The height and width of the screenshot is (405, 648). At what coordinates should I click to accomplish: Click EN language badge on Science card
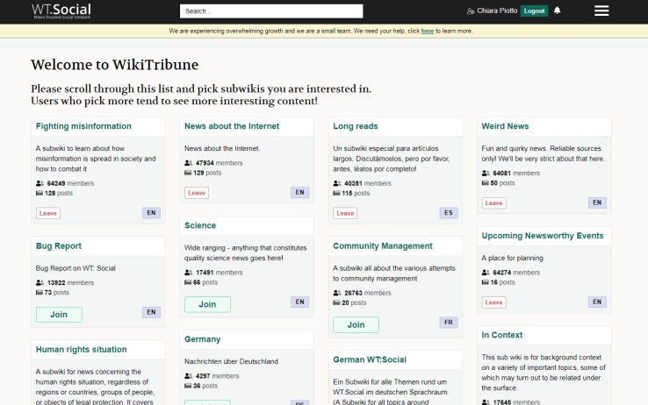click(299, 302)
